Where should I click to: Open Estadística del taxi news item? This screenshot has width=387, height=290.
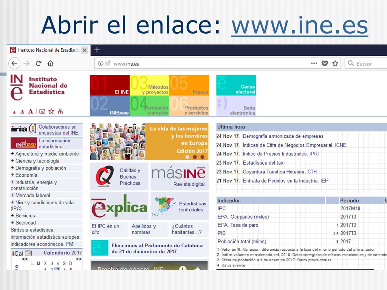pyautogui.click(x=263, y=163)
